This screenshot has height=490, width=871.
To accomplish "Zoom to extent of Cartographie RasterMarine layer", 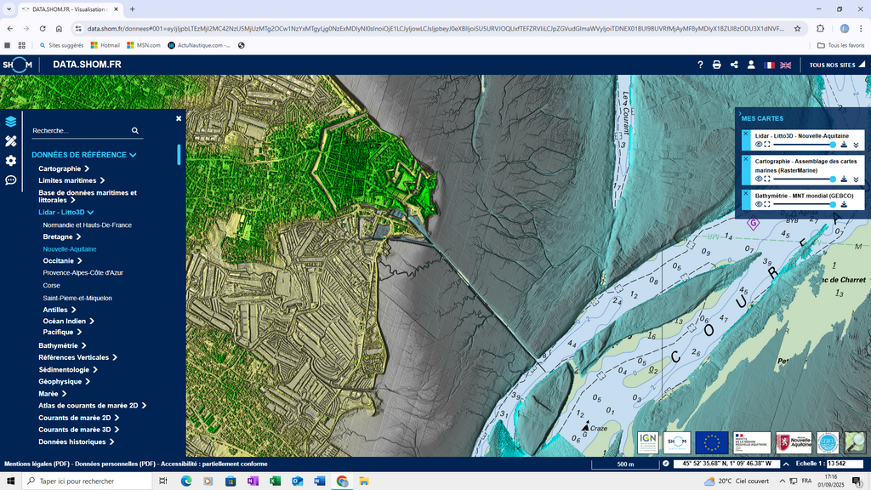I will [767, 179].
